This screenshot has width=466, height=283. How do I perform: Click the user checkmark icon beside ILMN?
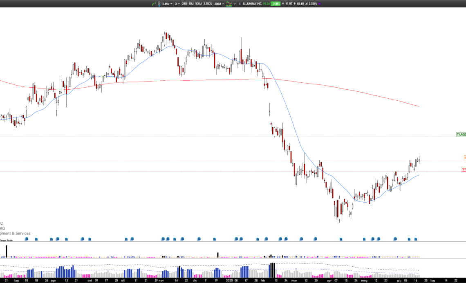click(159, 4)
